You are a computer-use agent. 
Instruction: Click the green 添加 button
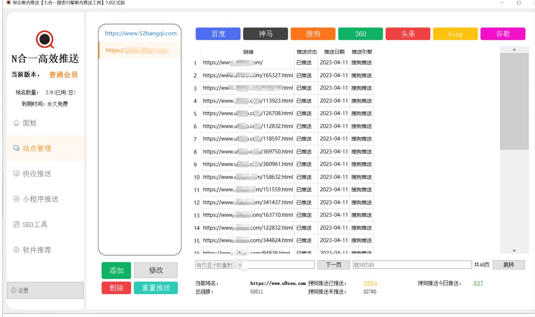point(116,270)
